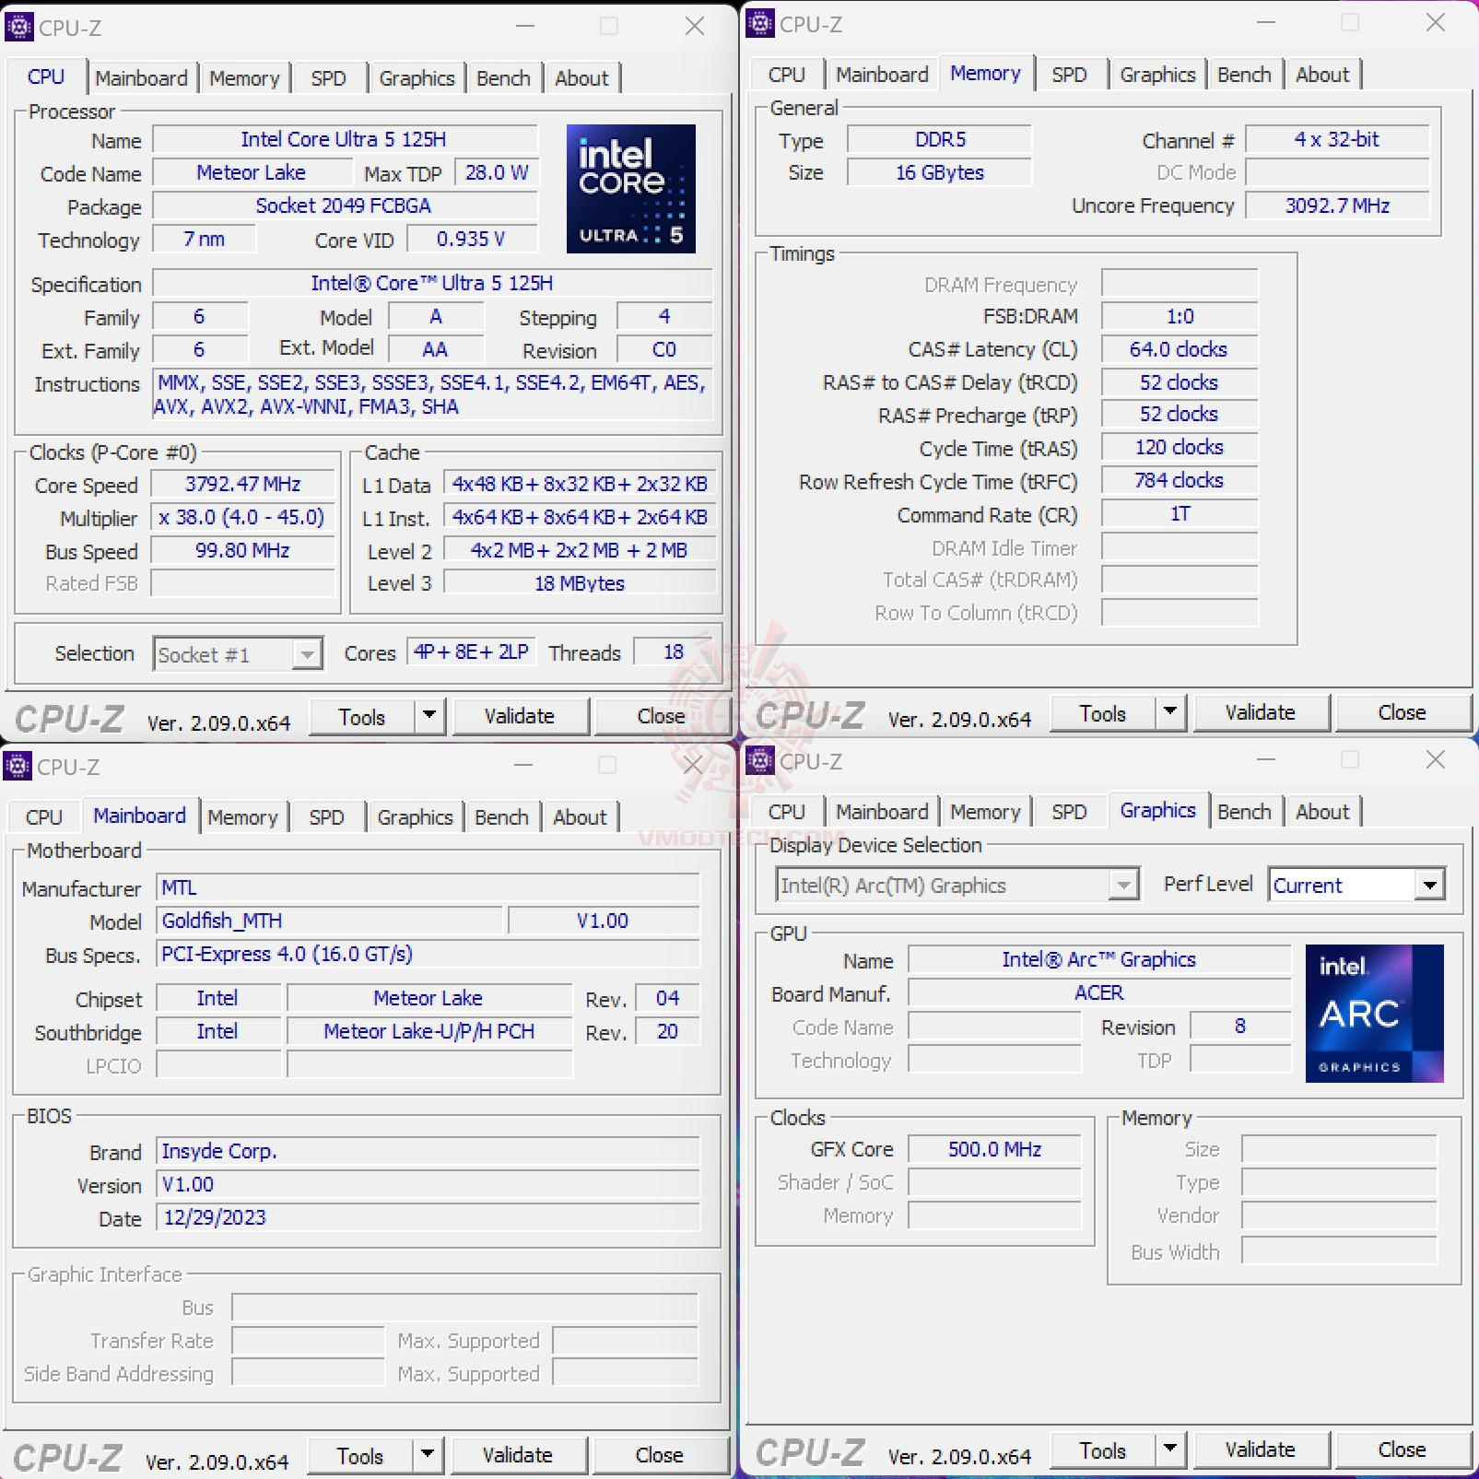Click the BIOS Brand value "Insyde Corp."

pyautogui.click(x=428, y=1151)
